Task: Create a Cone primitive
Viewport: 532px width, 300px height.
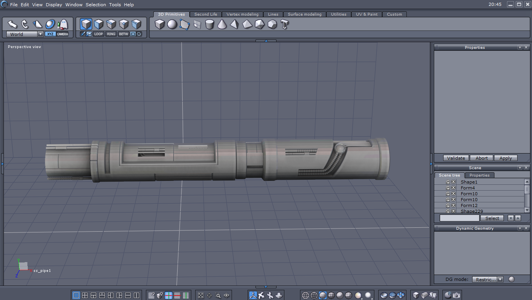Action: point(222,25)
